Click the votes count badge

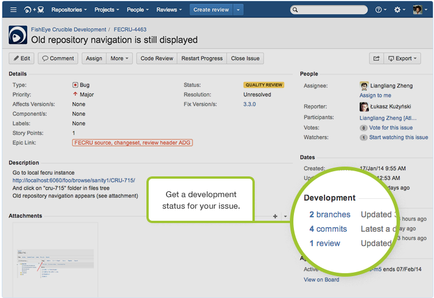pyautogui.click(x=364, y=128)
